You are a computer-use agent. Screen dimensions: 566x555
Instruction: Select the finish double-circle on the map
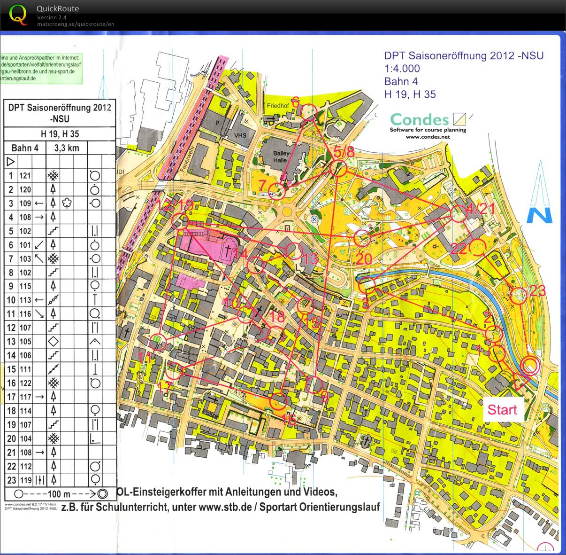pos(530,365)
